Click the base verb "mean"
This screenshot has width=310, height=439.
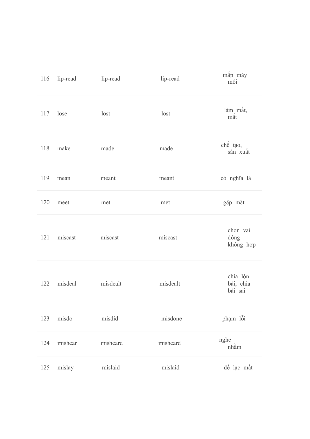click(64, 178)
